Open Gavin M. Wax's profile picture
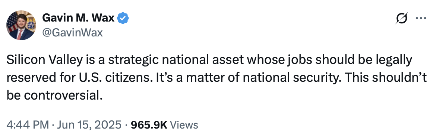433x136 pixels. [x=21, y=25]
